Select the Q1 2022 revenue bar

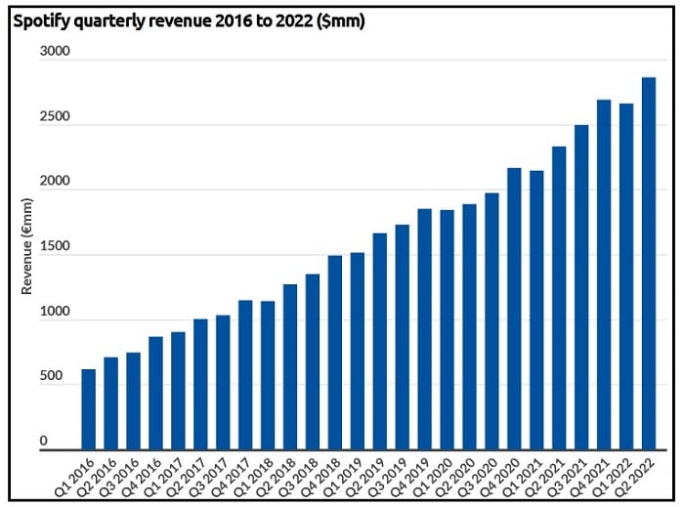coord(626,276)
